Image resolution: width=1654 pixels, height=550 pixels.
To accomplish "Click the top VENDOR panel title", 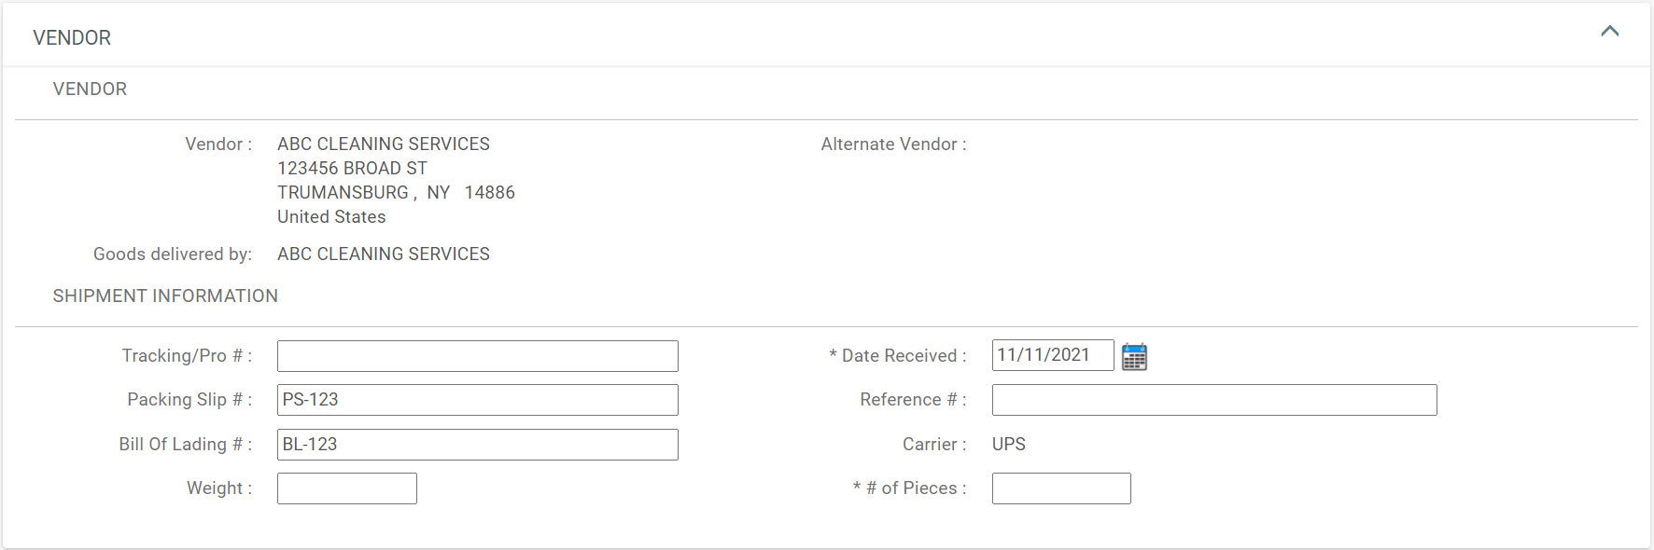I will 72,38.
